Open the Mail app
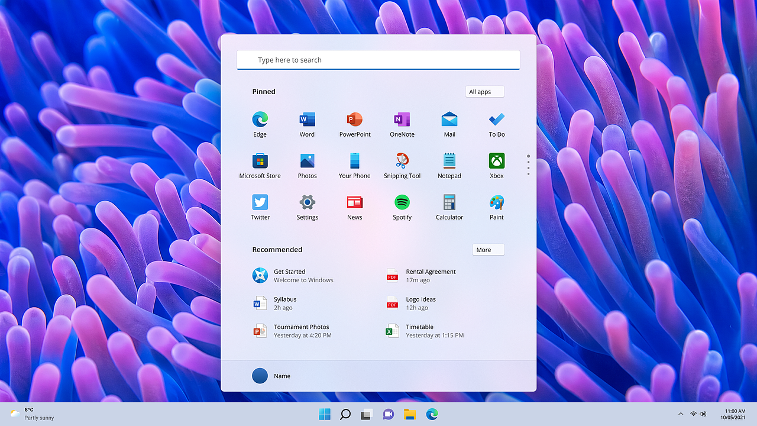The height and width of the screenshot is (426, 757). (x=449, y=124)
